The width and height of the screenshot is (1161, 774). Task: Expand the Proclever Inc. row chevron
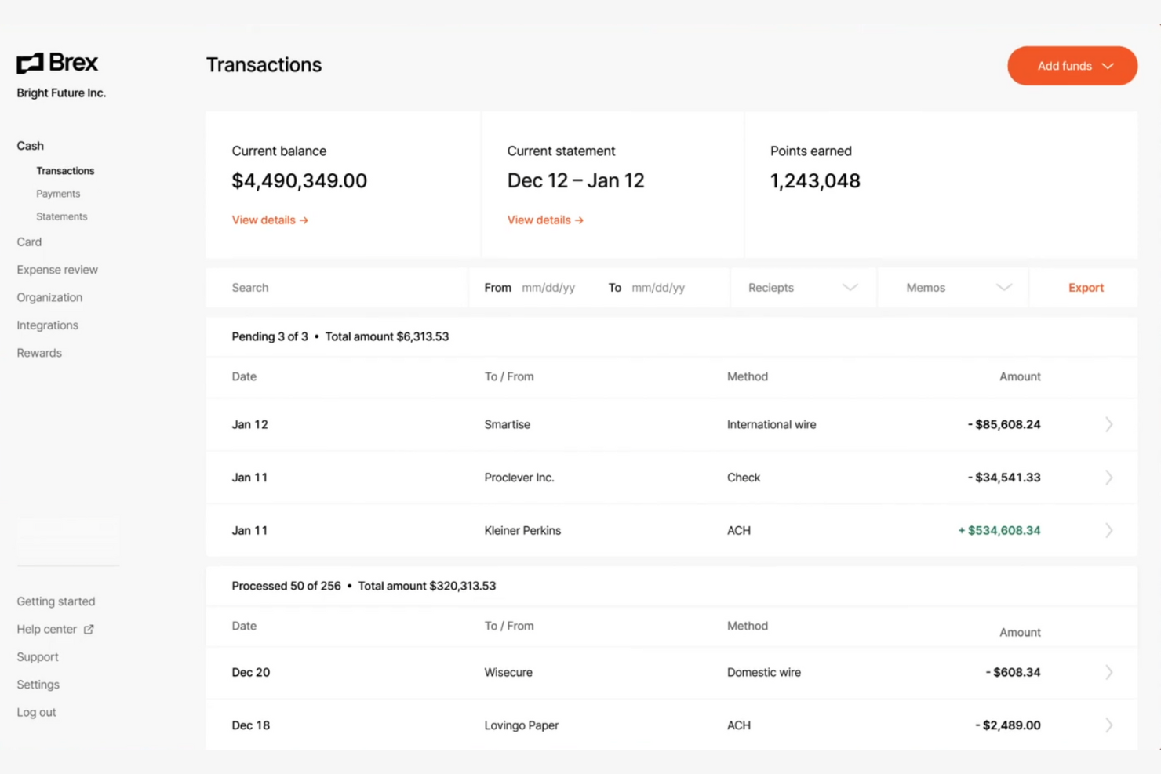[1108, 477]
